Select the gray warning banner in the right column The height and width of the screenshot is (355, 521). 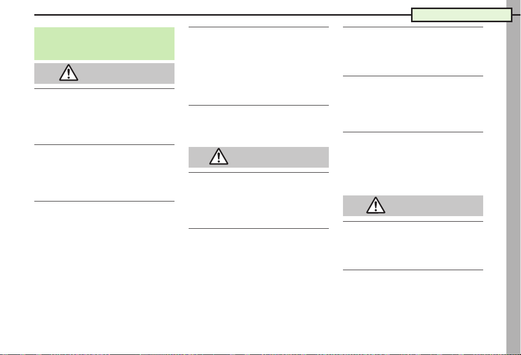pyautogui.click(x=413, y=206)
